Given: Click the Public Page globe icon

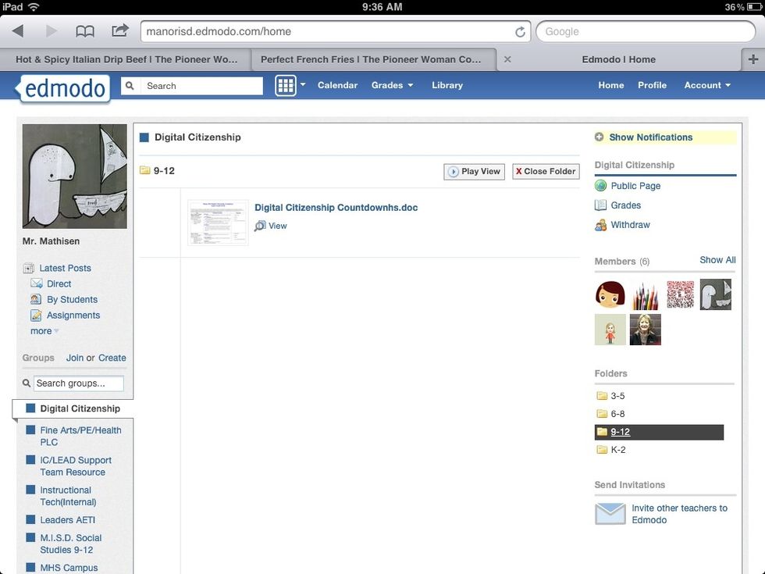Looking at the screenshot, I should [600, 186].
